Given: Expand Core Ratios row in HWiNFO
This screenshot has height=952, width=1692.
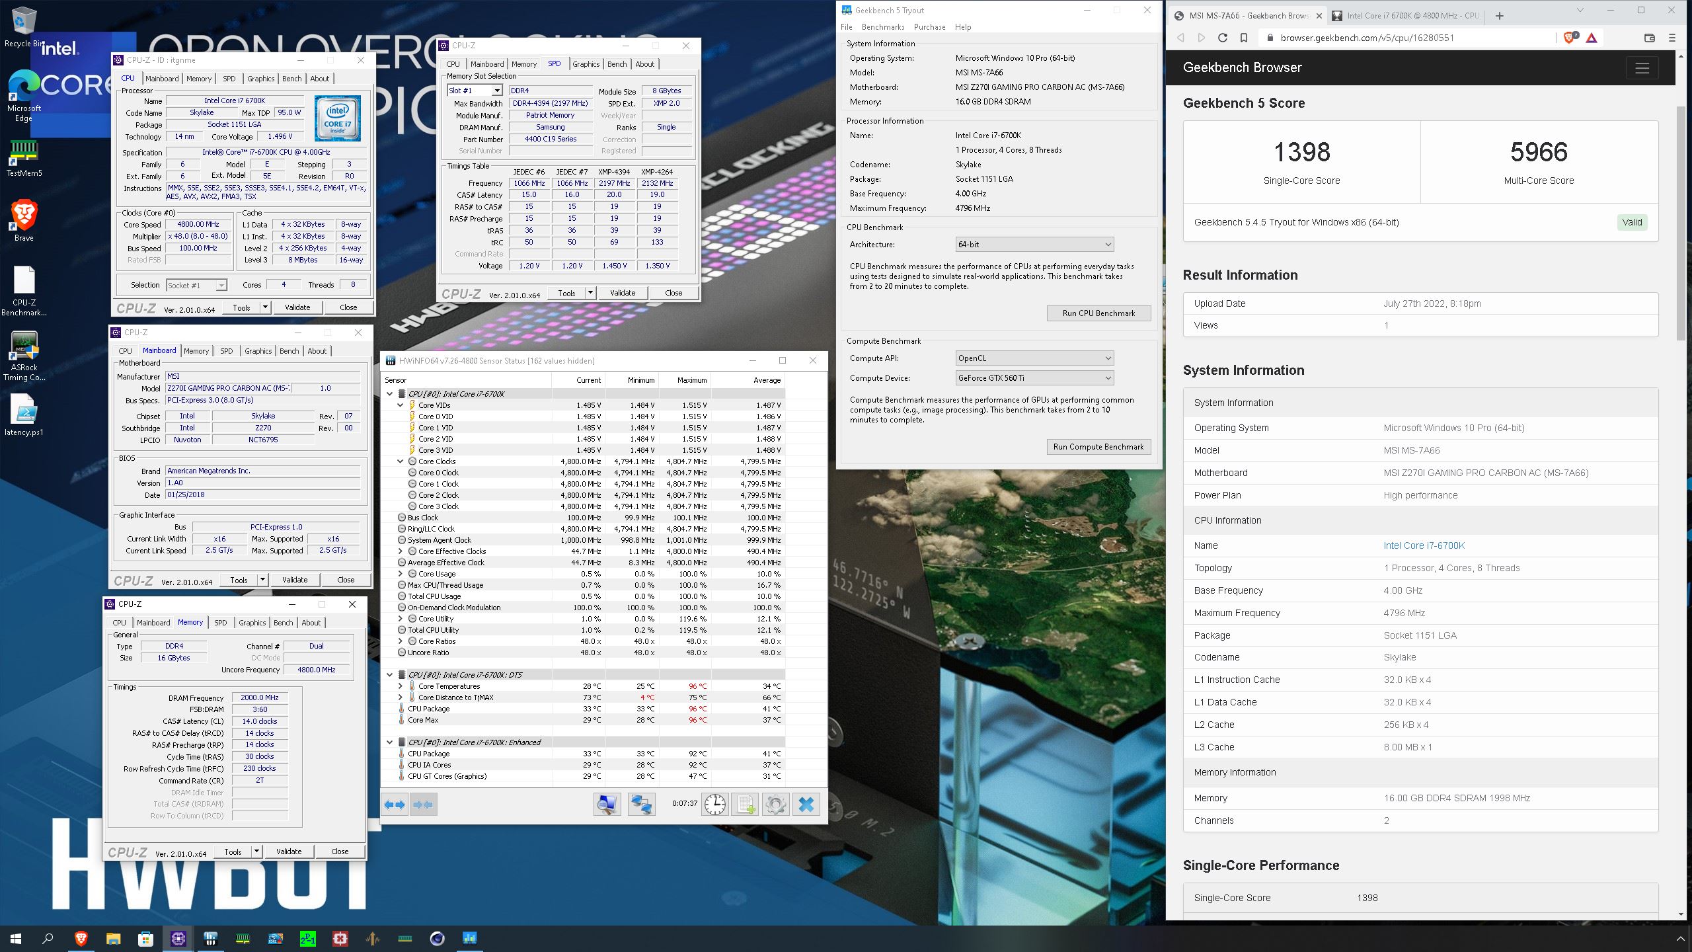Looking at the screenshot, I should coord(401,641).
